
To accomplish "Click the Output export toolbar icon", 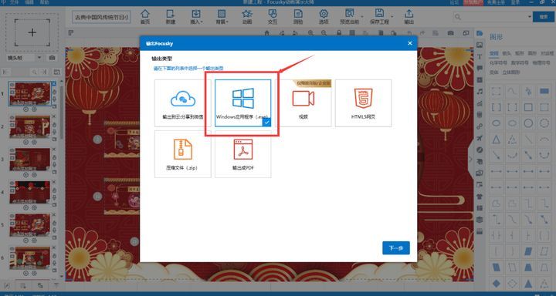I will (x=409, y=17).
